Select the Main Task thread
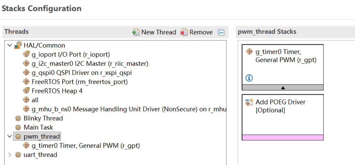This screenshot has height=165, width=355. (38, 127)
